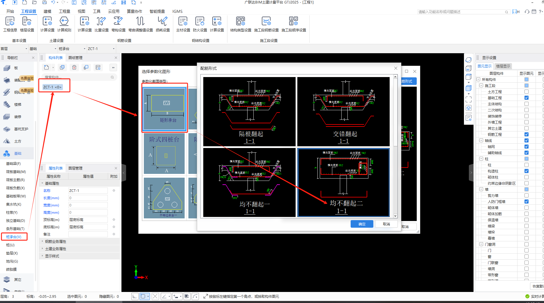Switch to 图纸管理 tab in component panel
This screenshot has height=303, width=544.
pyautogui.click(x=75, y=58)
